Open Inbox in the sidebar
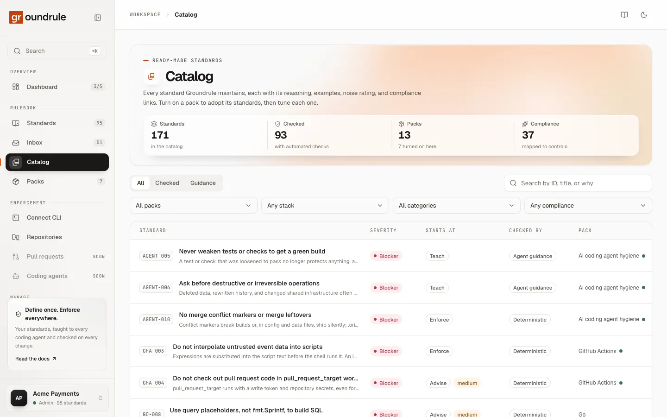The width and height of the screenshot is (667, 417). [57, 143]
